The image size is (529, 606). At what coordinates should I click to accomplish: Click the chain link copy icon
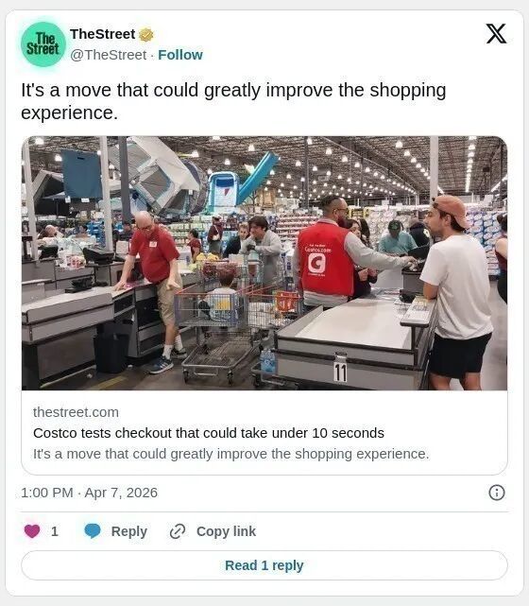tap(178, 531)
